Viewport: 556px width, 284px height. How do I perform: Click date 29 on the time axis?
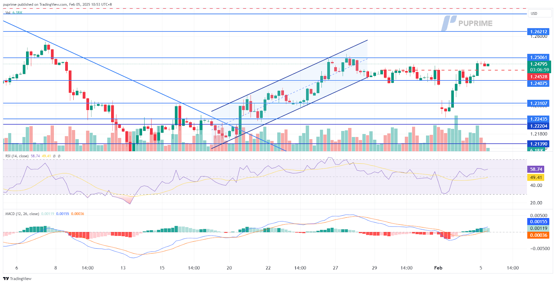(374, 268)
